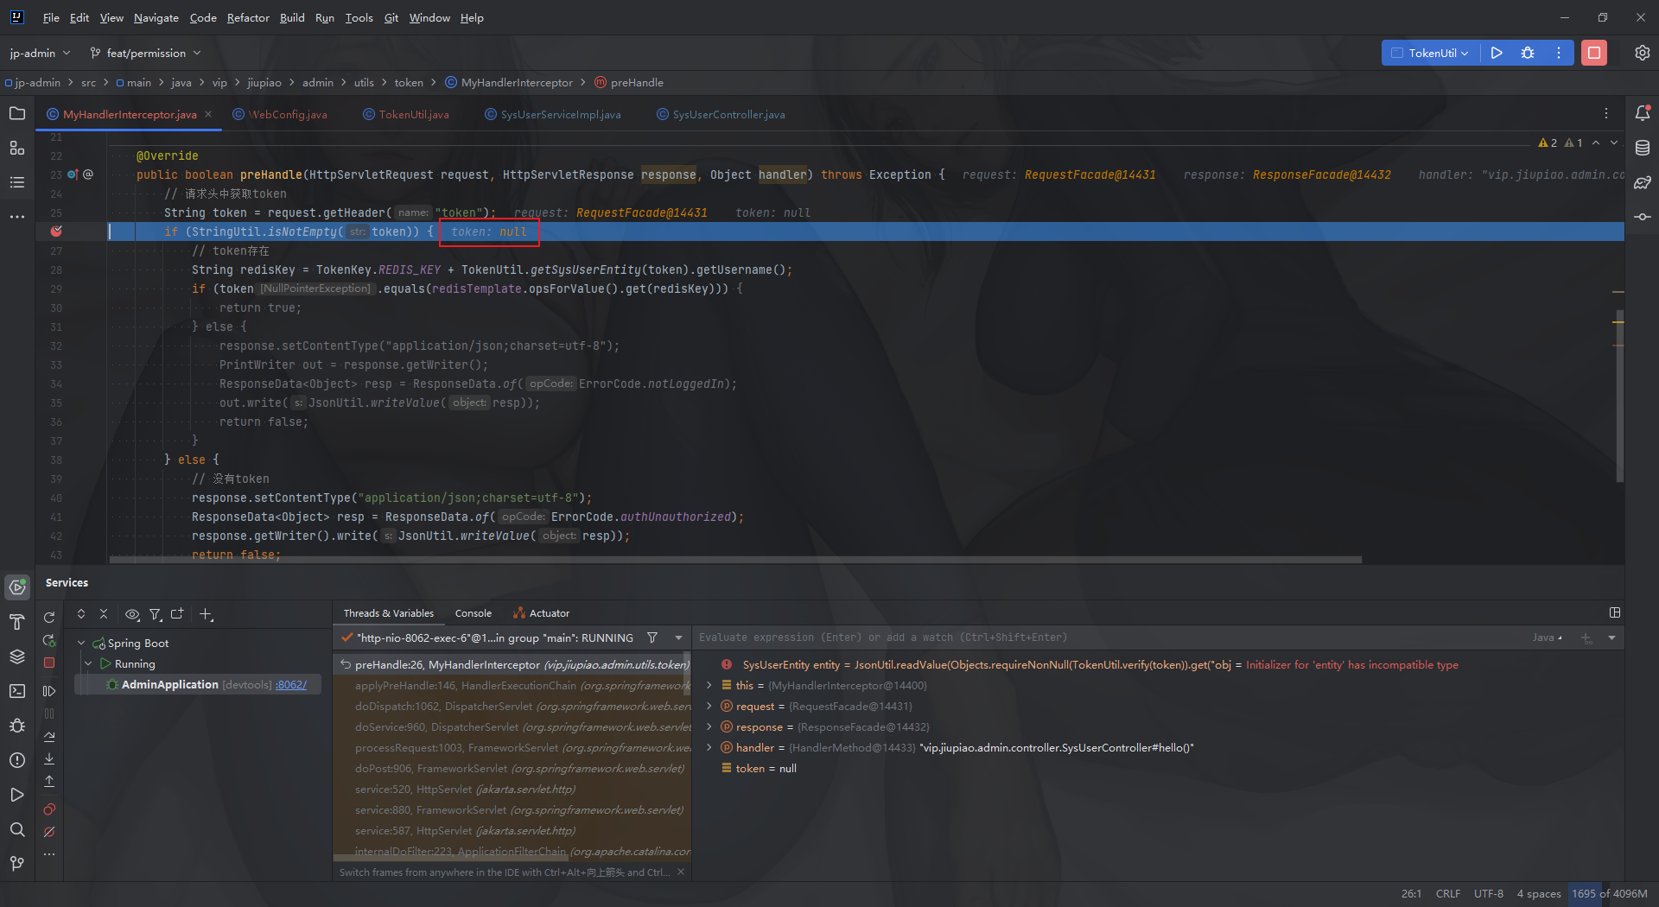Click Step Into download-arrow icon
Screen dimensions: 1659x907
point(49,758)
